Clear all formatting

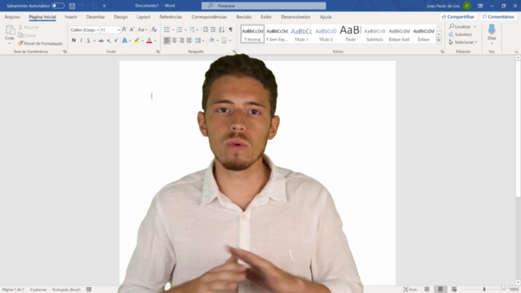(154, 29)
